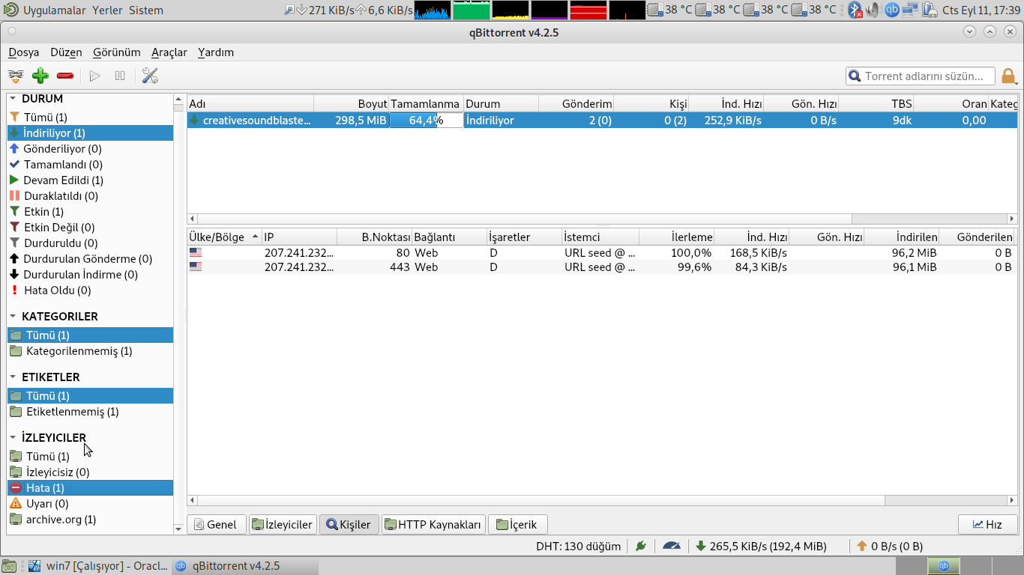The width and height of the screenshot is (1024, 575).
Task: Click the US flag in the port 80 peer row
Action: [196, 253]
